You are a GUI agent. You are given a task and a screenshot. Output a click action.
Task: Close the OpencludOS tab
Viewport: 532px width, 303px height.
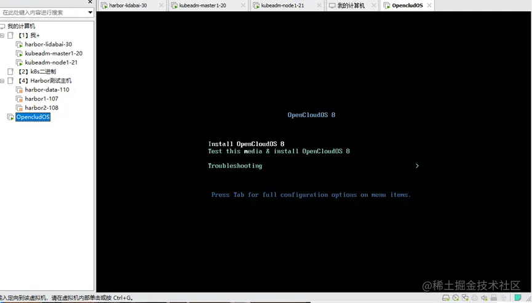click(x=429, y=6)
